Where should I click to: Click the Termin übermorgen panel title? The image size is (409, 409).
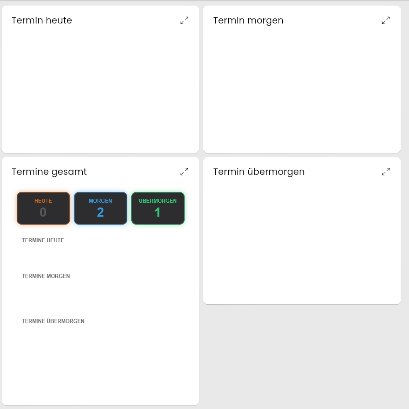[259, 172]
